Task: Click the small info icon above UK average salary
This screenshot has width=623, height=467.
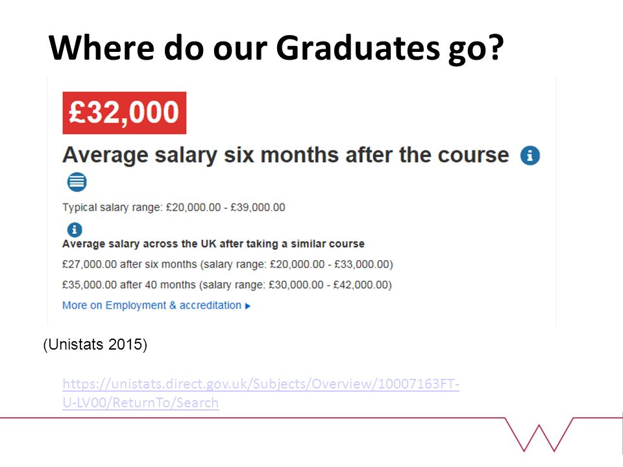Action: [x=74, y=230]
